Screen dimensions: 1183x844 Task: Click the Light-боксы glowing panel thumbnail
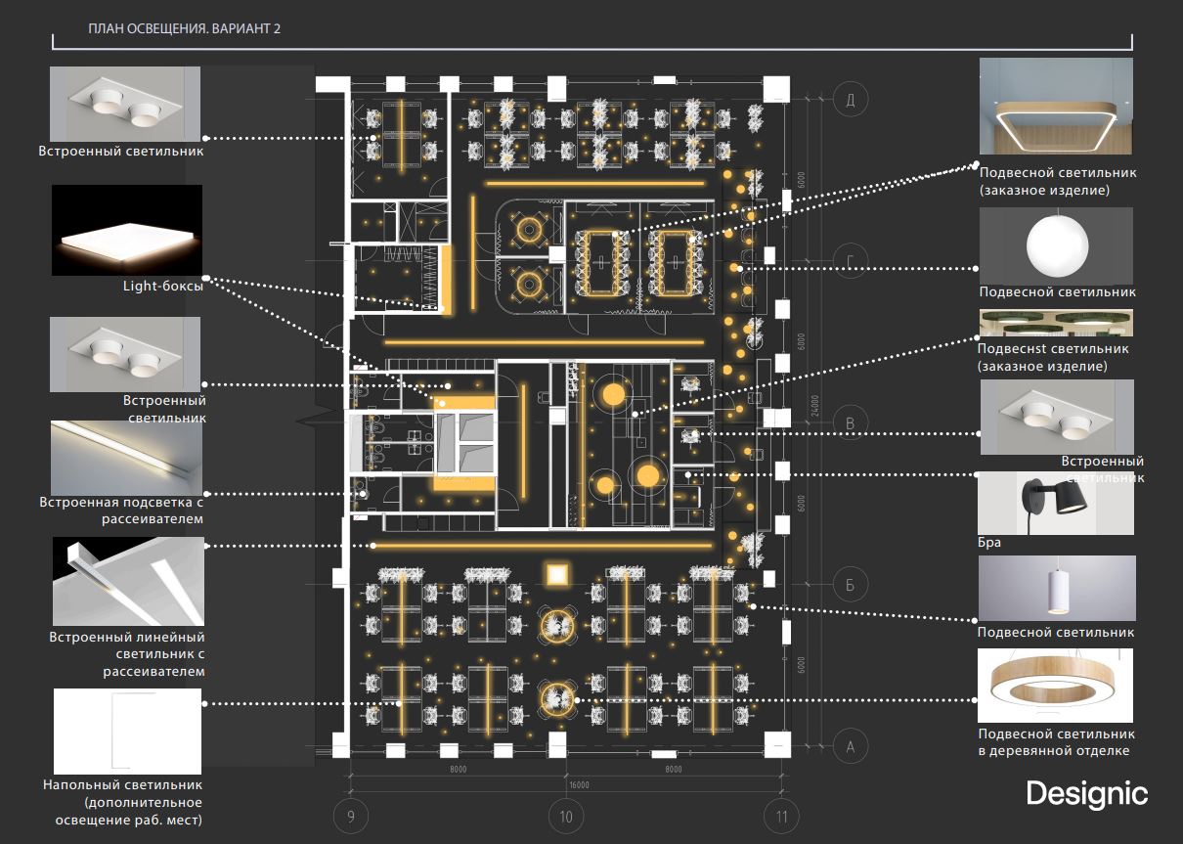(127, 230)
